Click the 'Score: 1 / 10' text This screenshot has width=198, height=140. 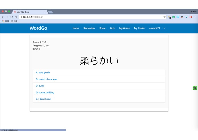pyautogui.click(x=39, y=42)
